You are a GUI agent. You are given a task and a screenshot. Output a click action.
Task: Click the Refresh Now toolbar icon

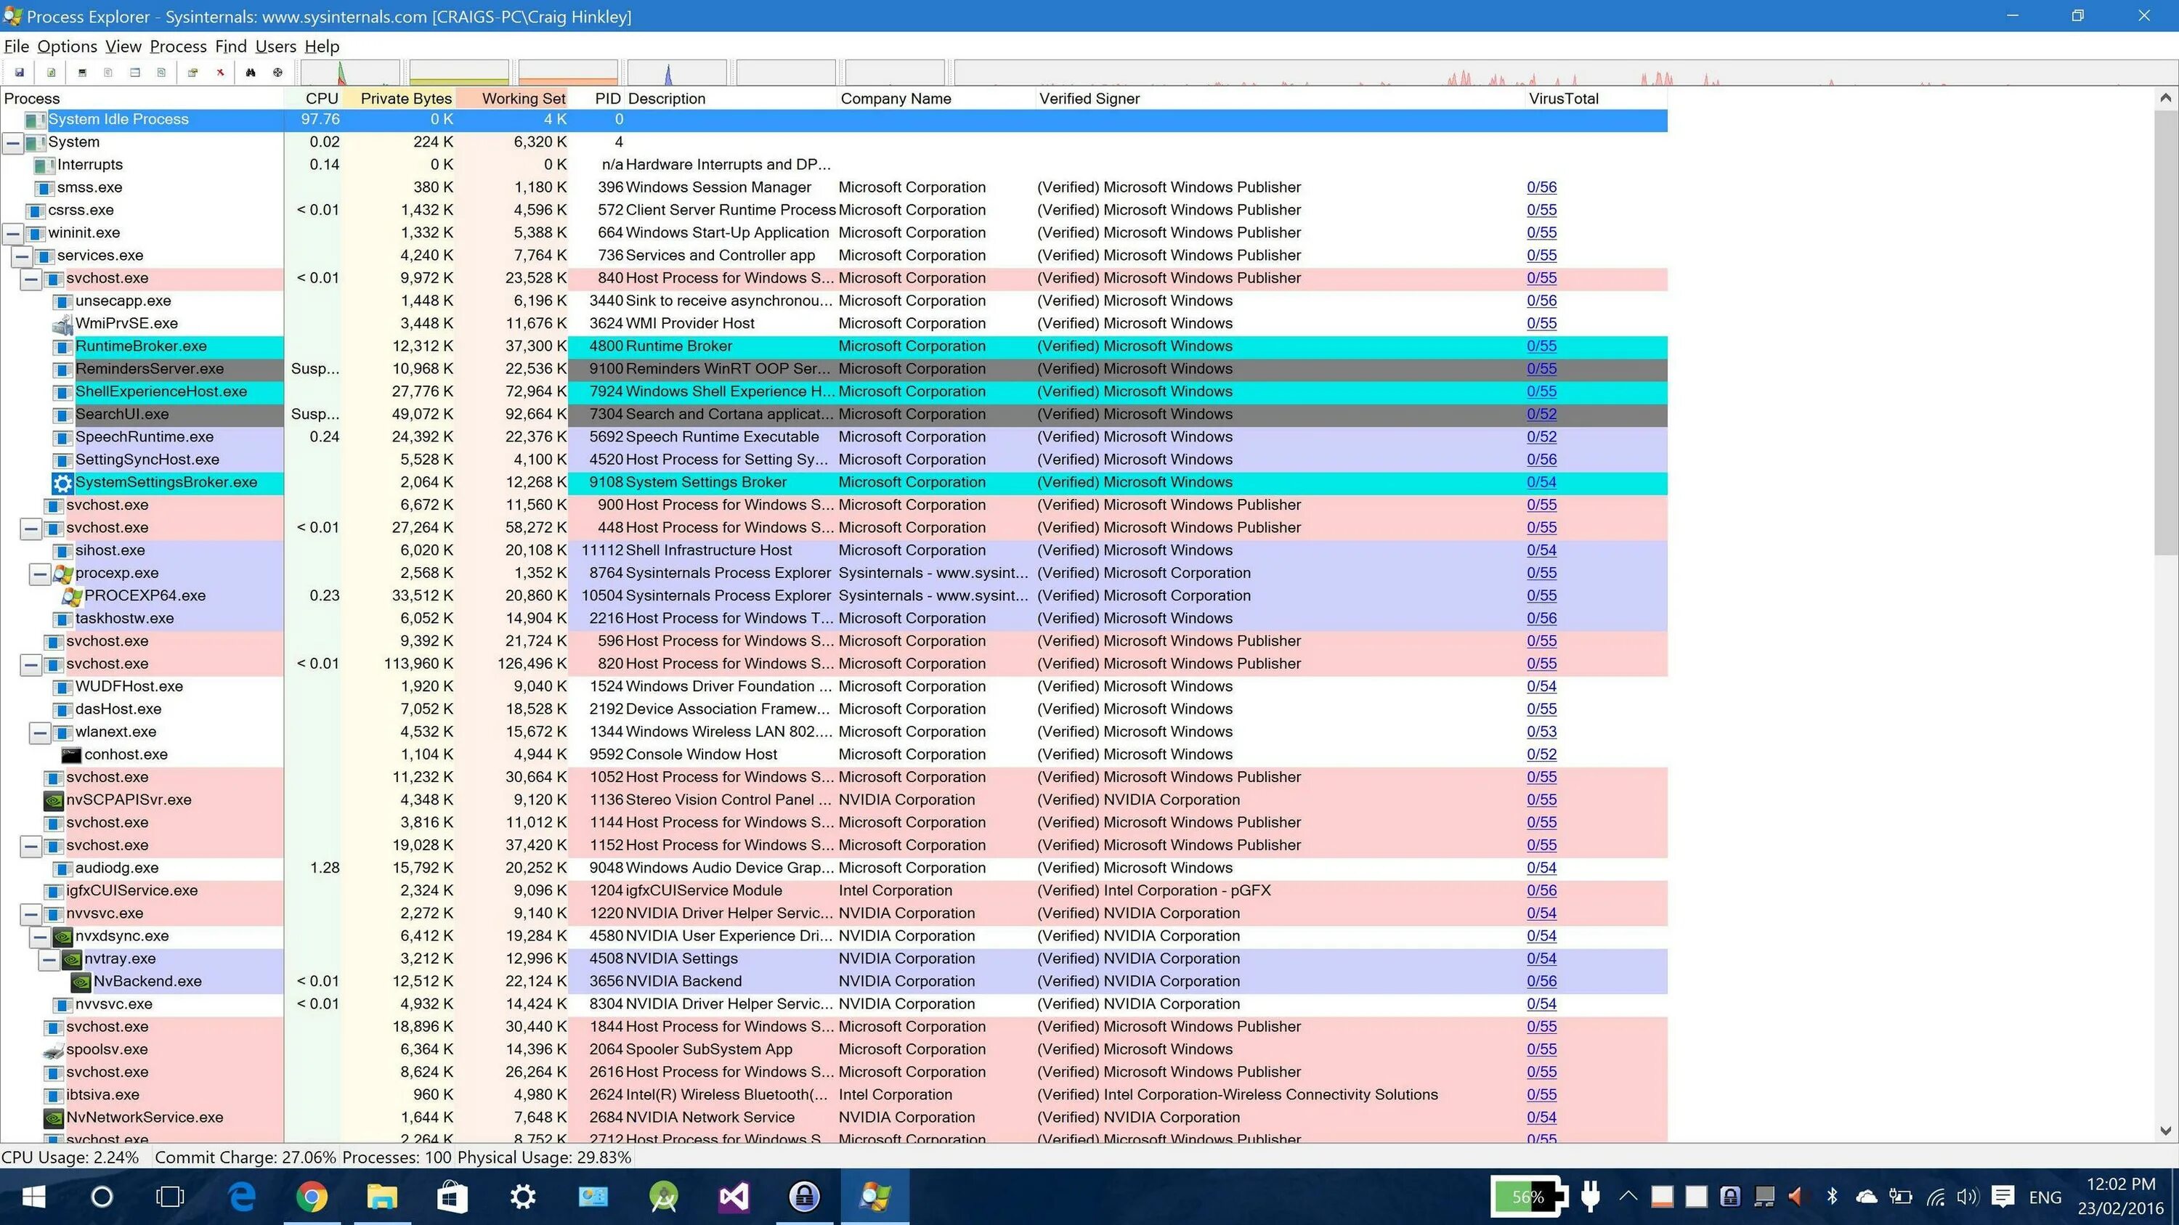click(x=52, y=73)
